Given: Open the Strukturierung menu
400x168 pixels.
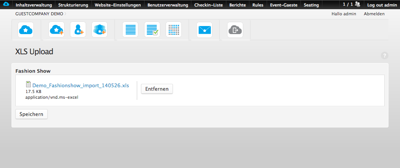Looking at the screenshot, I should point(73,5).
